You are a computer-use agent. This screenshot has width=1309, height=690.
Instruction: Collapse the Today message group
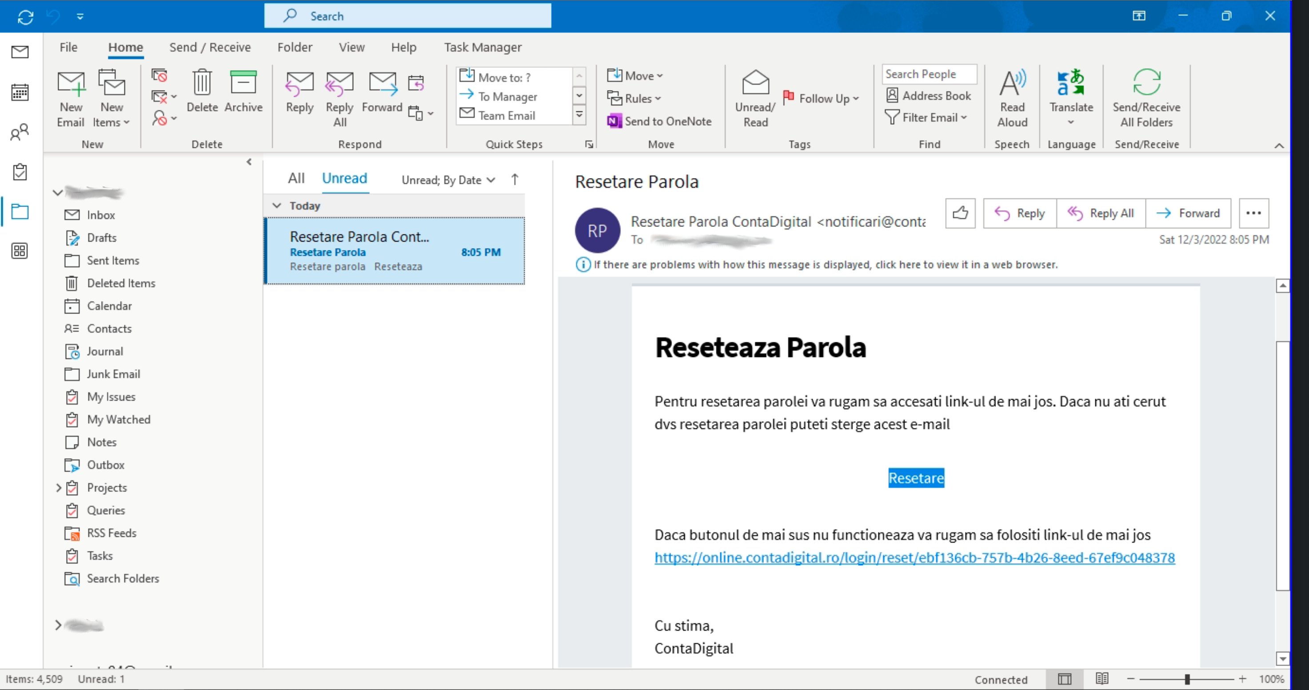pos(277,206)
